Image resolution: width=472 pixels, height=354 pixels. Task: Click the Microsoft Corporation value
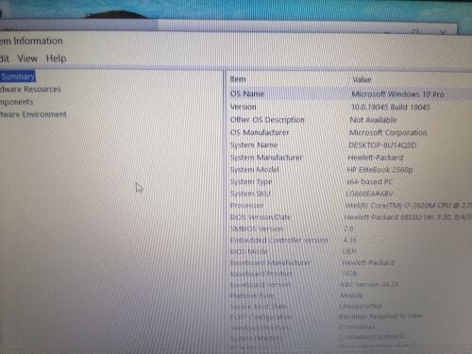(388, 133)
